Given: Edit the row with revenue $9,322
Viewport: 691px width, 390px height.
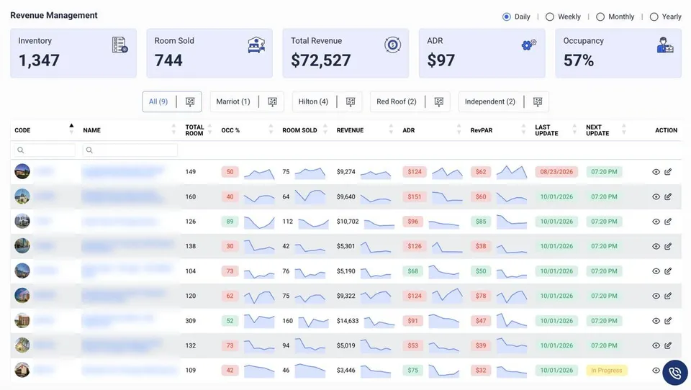Looking at the screenshot, I should click(668, 296).
